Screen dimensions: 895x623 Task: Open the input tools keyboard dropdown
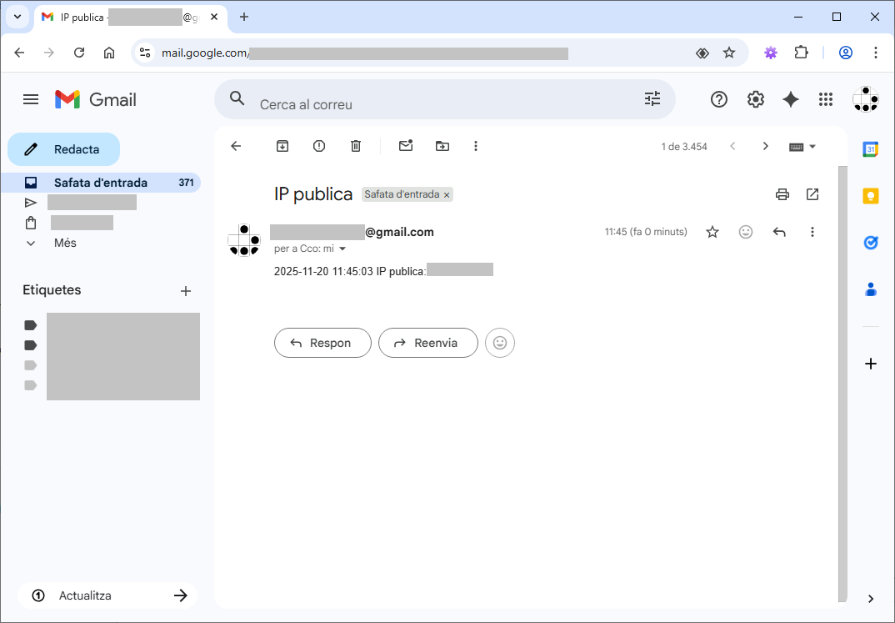tap(803, 146)
